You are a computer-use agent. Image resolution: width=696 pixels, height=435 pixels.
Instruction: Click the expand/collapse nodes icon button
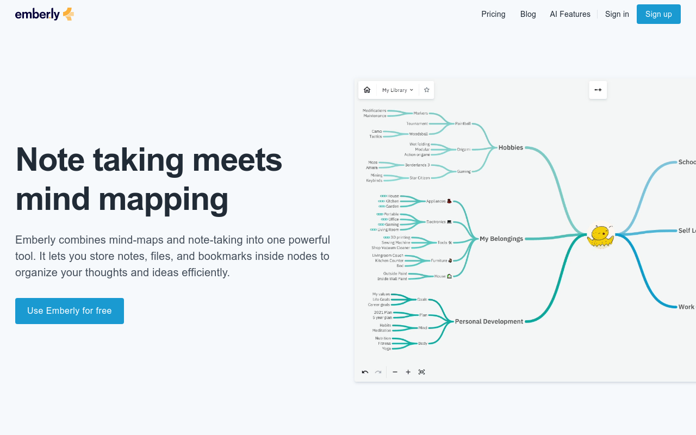click(598, 90)
